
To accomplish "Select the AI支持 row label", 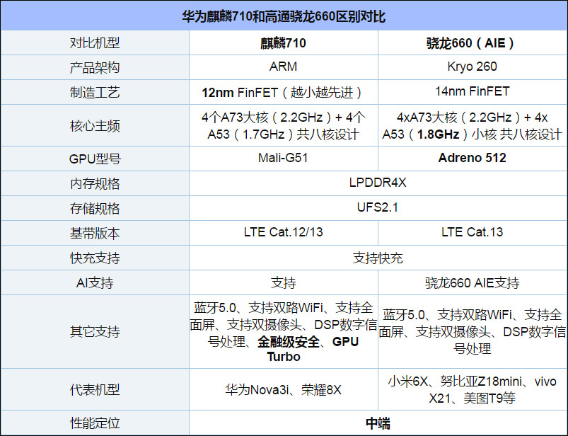I will [x=95, y=282].
